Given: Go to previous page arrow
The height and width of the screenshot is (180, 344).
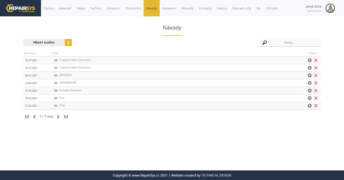Looking at the screenshot, I should (34, 117).
